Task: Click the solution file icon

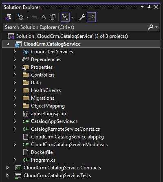Action: pyautogui.click(x=11, y=36)
